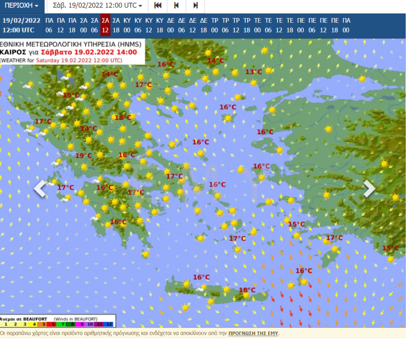The height and width of the screenshot is (340, 408).
Task: Click the blue Beaufort 12 legend swatch
Action: 108,324
